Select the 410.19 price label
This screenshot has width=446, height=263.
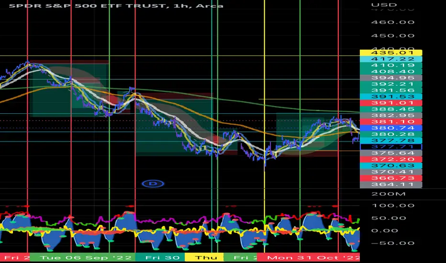(x=391, y=65)
